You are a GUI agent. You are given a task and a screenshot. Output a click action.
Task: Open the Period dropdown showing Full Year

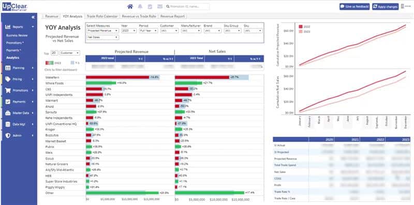click(x=149, y=30)
